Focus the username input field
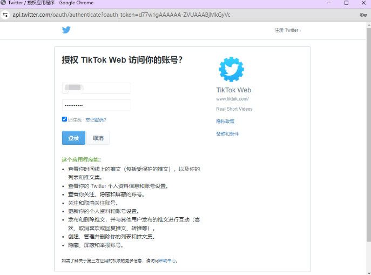371x275 pixels. click(x=97, y=88)
